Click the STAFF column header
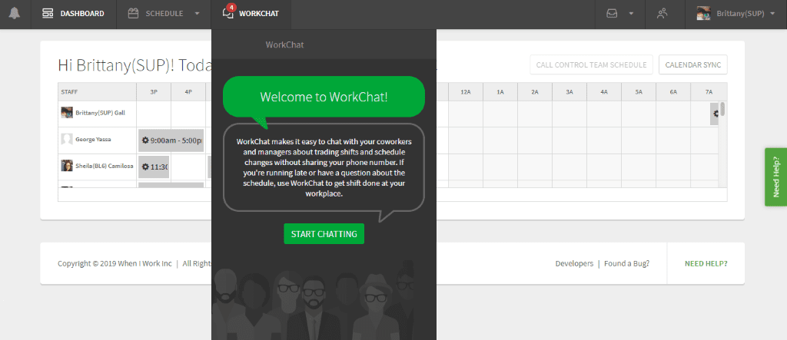 tap(98, 92)
